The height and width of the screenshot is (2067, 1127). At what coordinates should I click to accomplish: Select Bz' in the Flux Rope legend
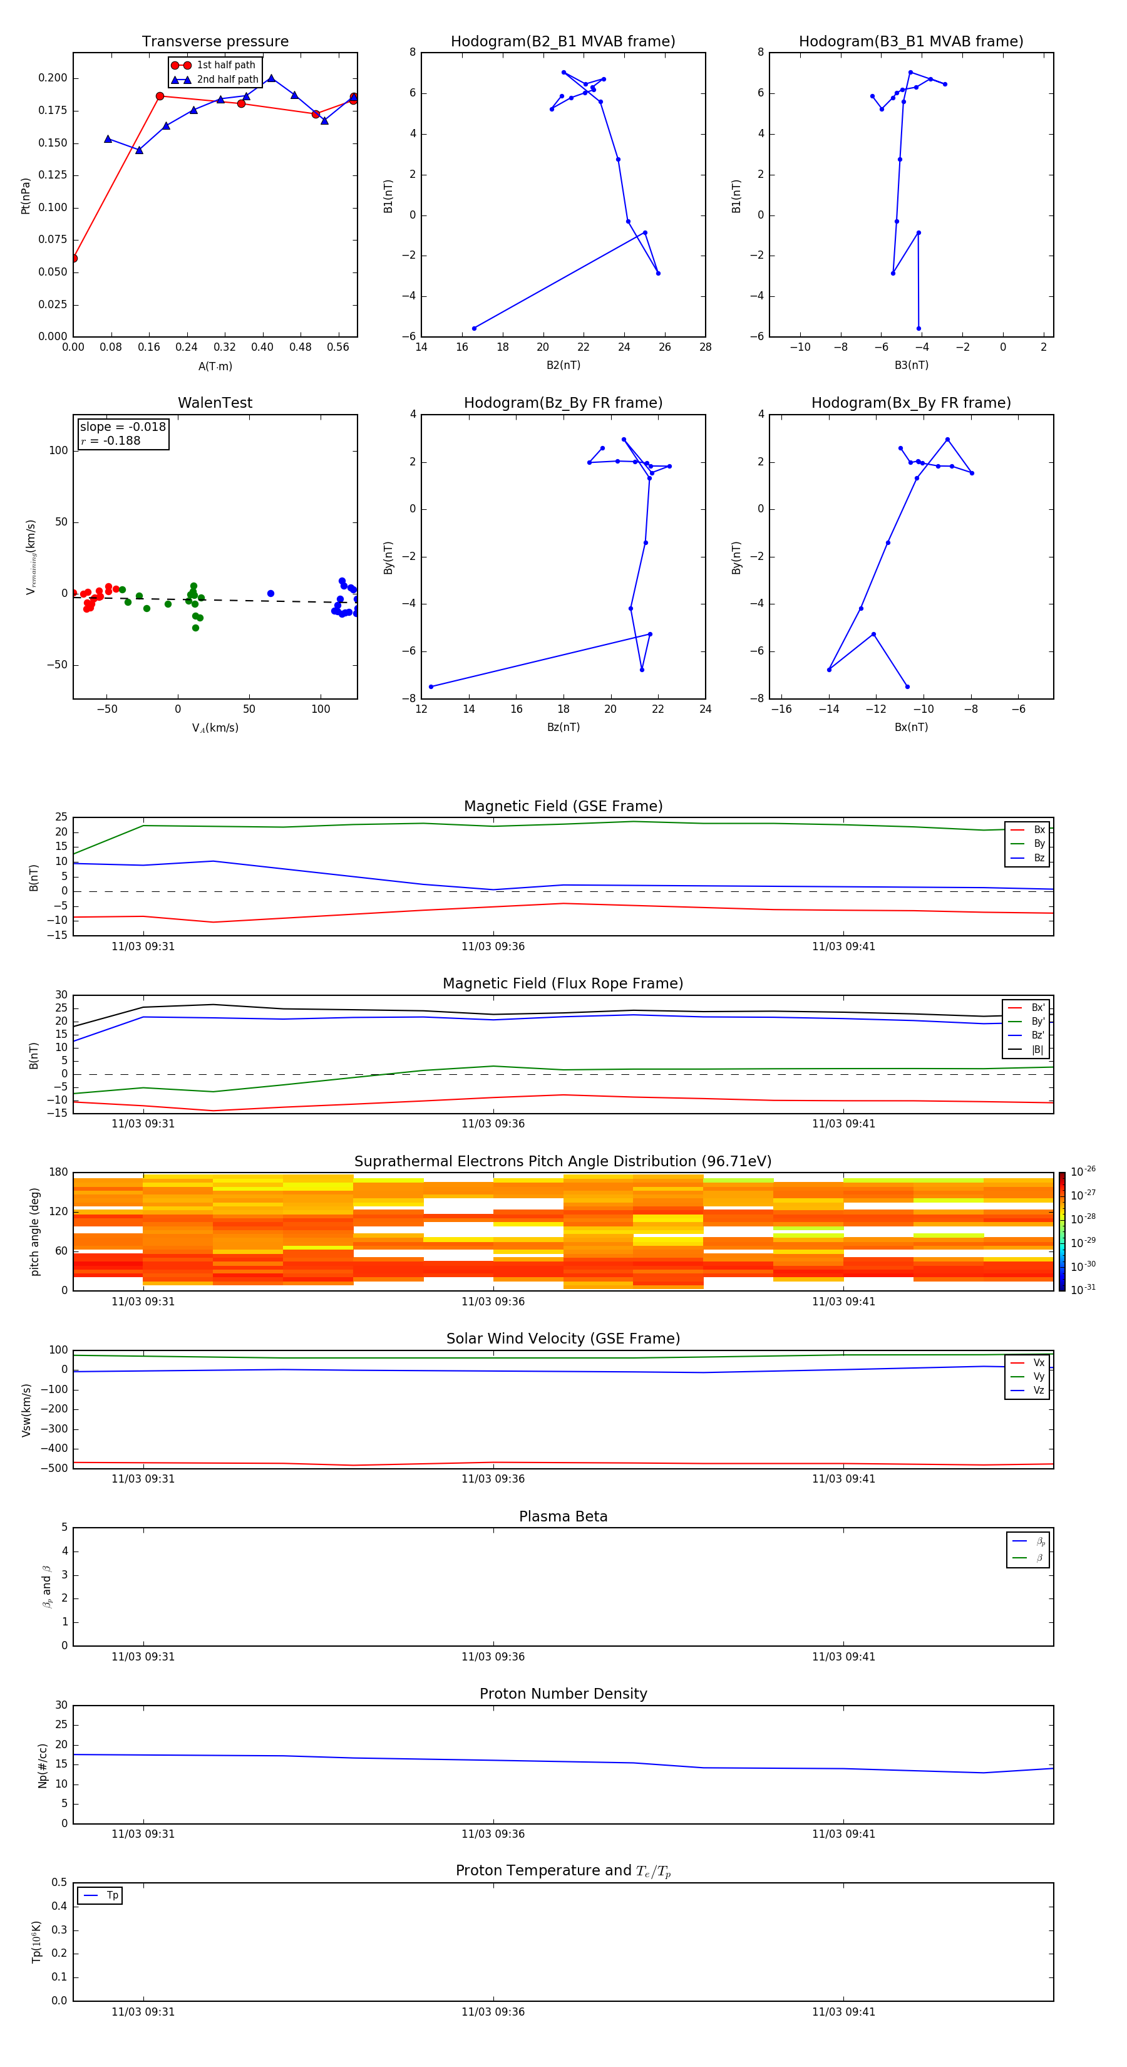coord(1027,1036)
